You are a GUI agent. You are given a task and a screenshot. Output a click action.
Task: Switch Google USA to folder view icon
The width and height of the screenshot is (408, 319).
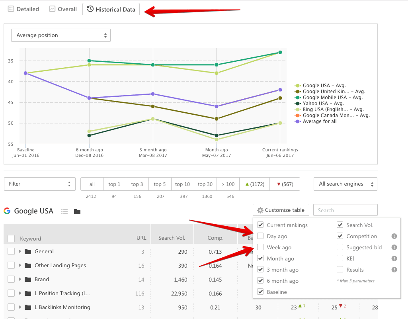pyautogui.click(x=77, y=211)
